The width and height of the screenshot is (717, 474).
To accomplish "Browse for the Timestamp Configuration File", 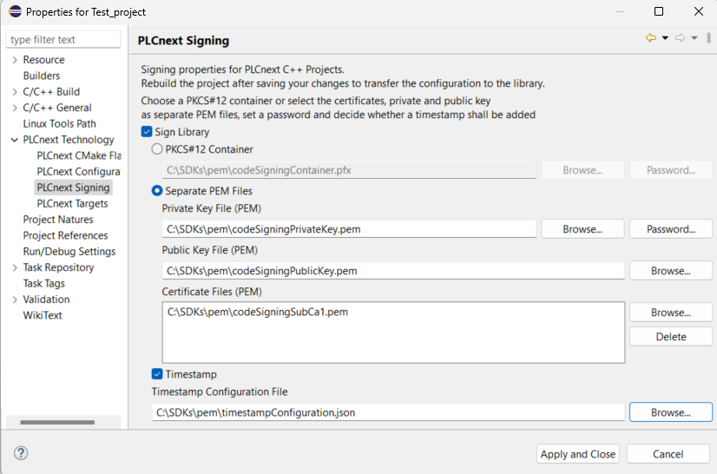I will pos(671,412).
